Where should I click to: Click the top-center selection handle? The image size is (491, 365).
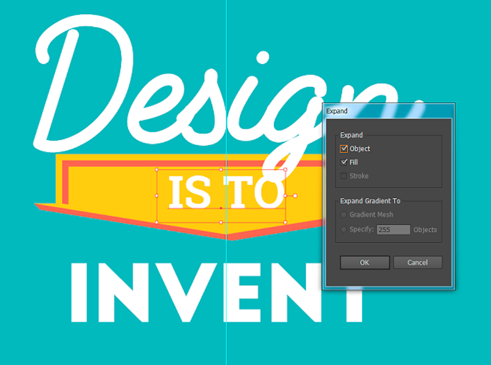[221, 170]
